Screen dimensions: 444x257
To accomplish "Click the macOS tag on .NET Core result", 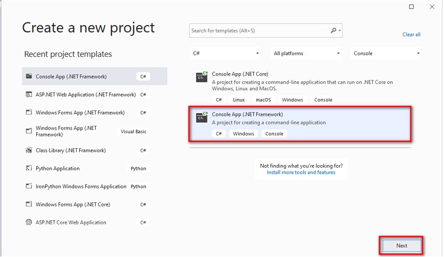I will (x=263, y=99).
